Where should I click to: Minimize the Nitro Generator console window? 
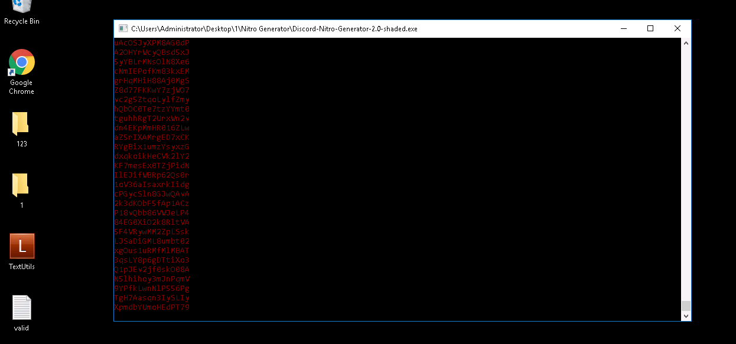624,28
